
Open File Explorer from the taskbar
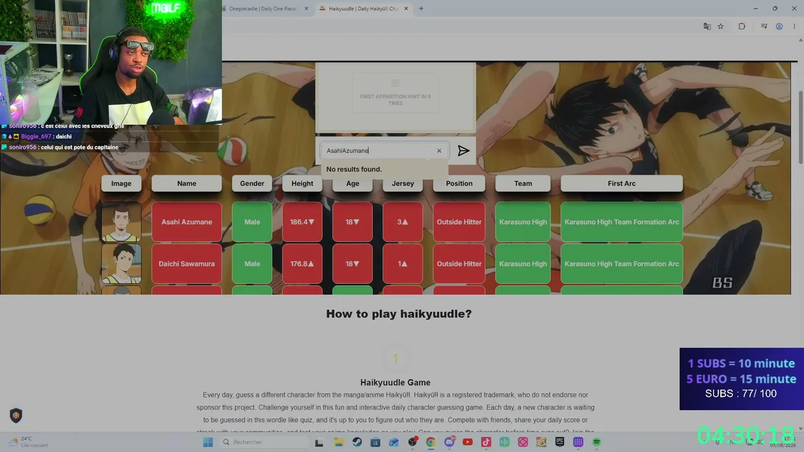pyautogui.click(x=339, y=442)
